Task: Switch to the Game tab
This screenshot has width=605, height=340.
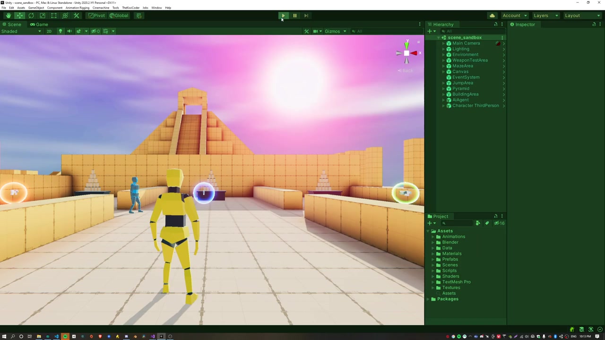Action: point(39,25)
